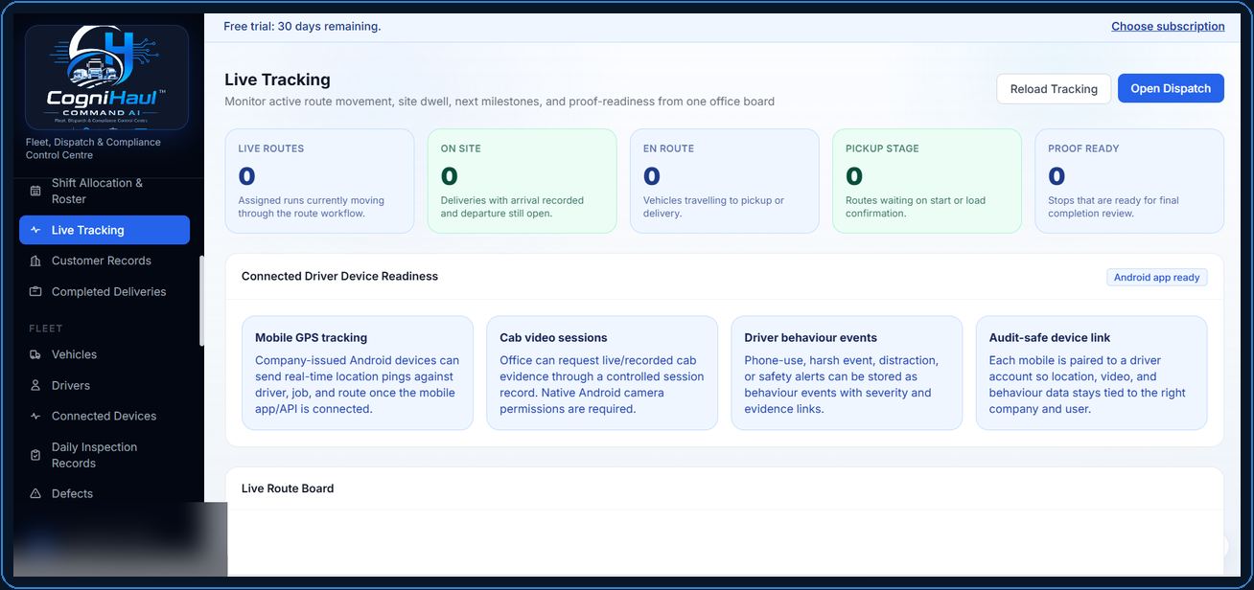Open the Vehicles fleet page
Image resolution: width=1254 pixels, height=590 pixels.
point(104,354)
